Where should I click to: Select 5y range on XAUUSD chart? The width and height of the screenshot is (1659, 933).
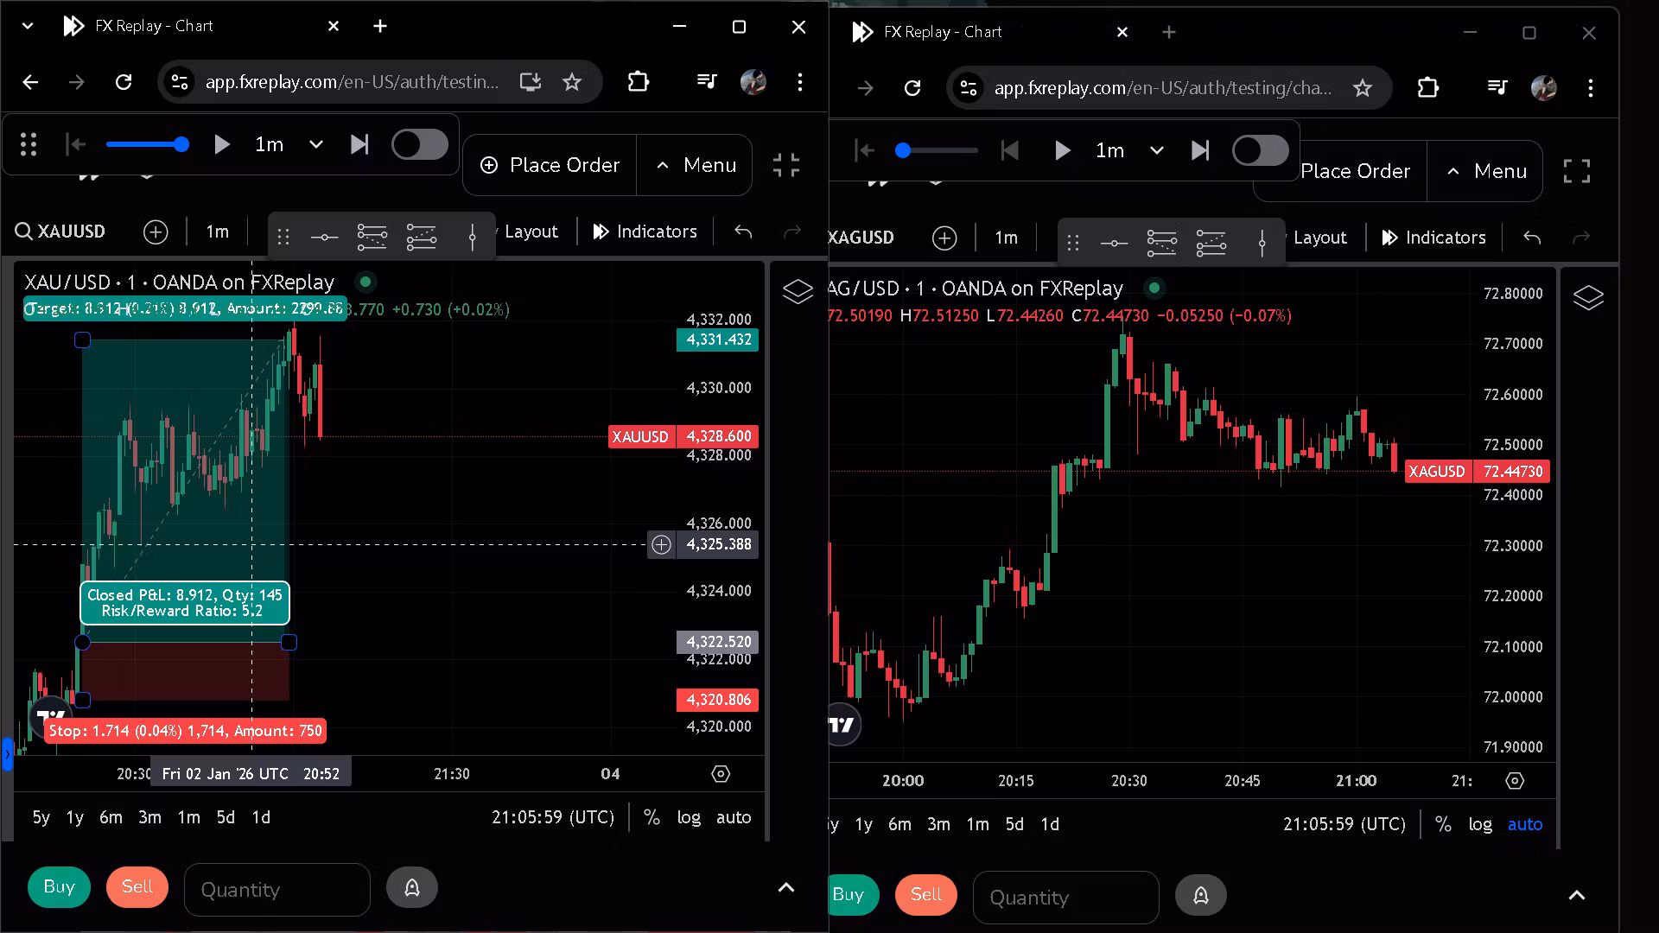click(x=41, y=817)
